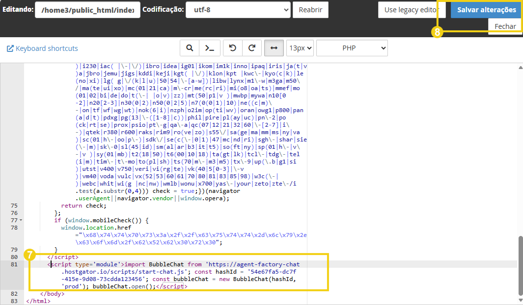523x305 pixels.
Task: Click line number 79 in gutter
Action: [x=14, y=250]
